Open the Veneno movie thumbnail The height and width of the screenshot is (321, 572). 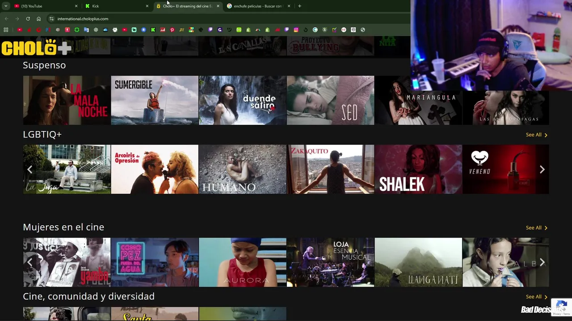(506, 169)
